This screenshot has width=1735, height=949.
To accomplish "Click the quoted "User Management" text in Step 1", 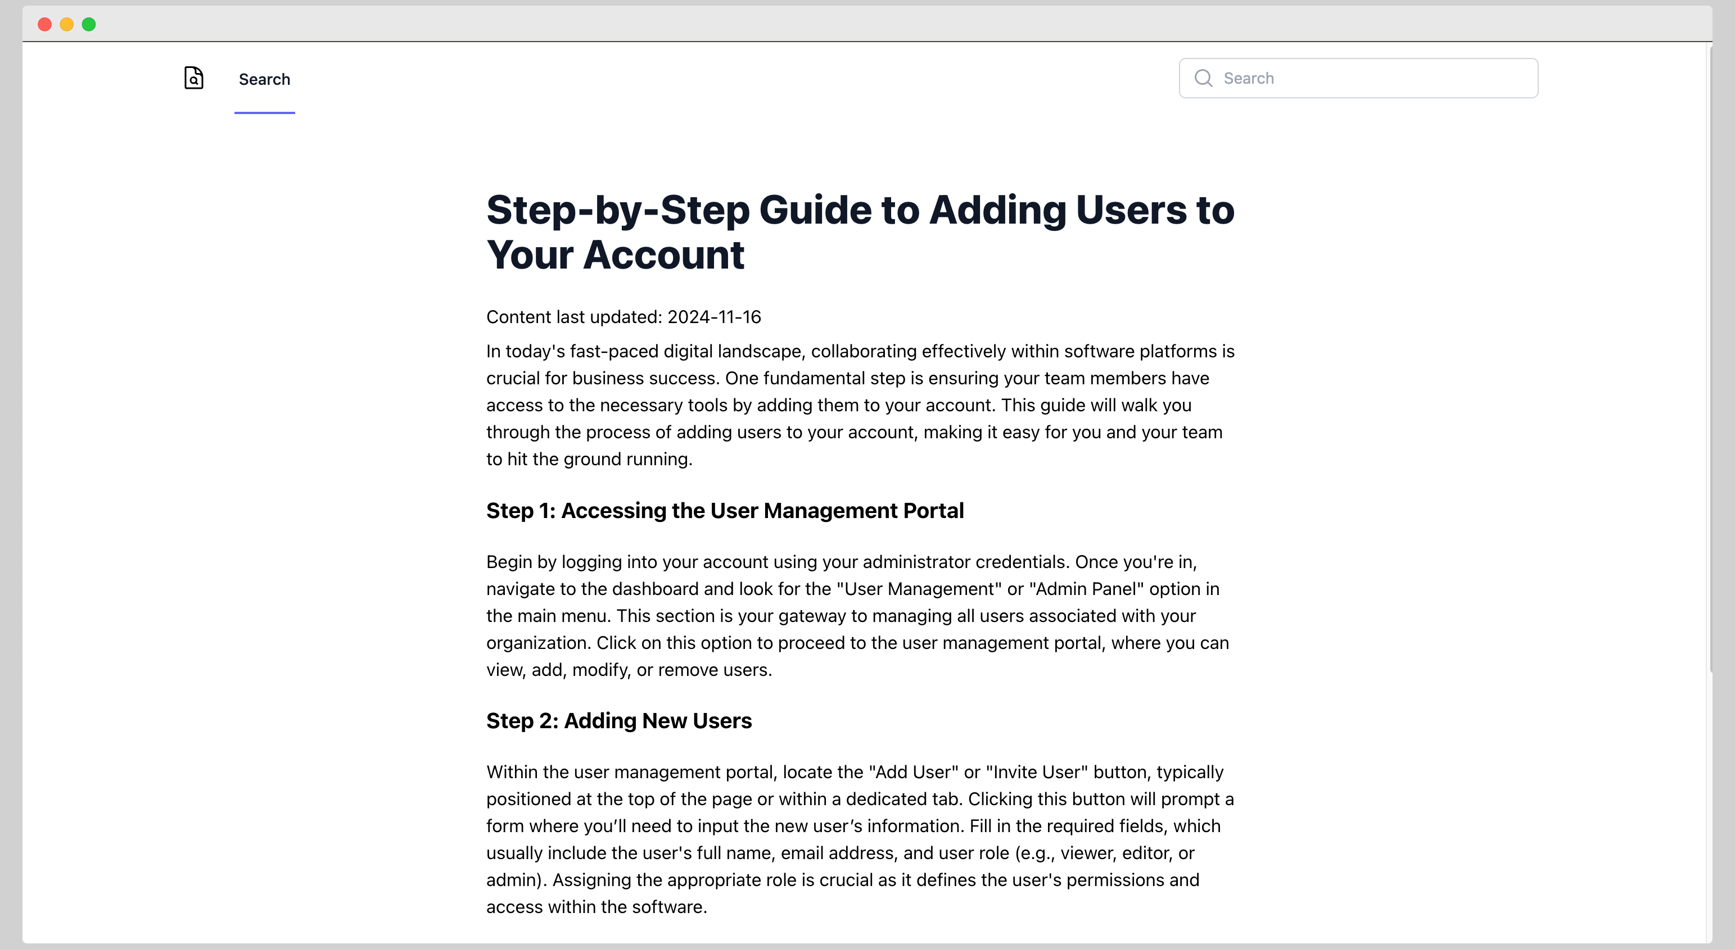I will pyautogui.click(x=919, y=589).
